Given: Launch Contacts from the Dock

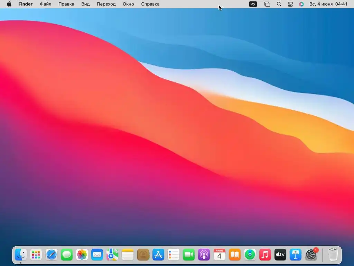Looking at the screenshot, I should (x=143, y=255).
